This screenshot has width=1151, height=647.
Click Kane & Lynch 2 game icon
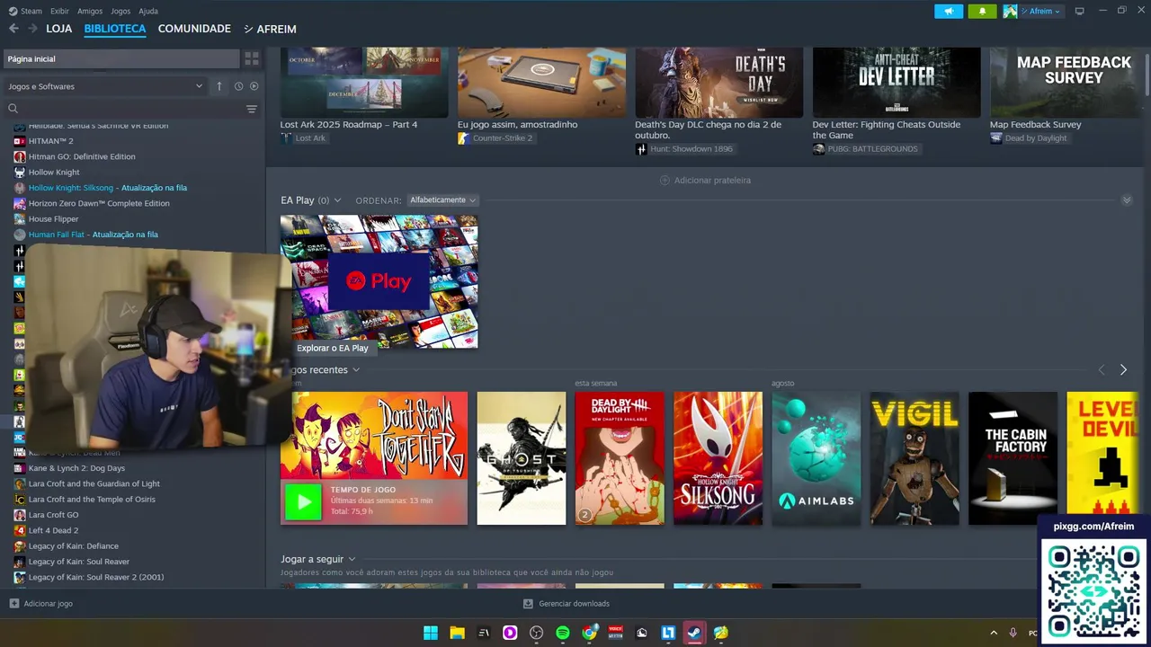coord(20,468)
